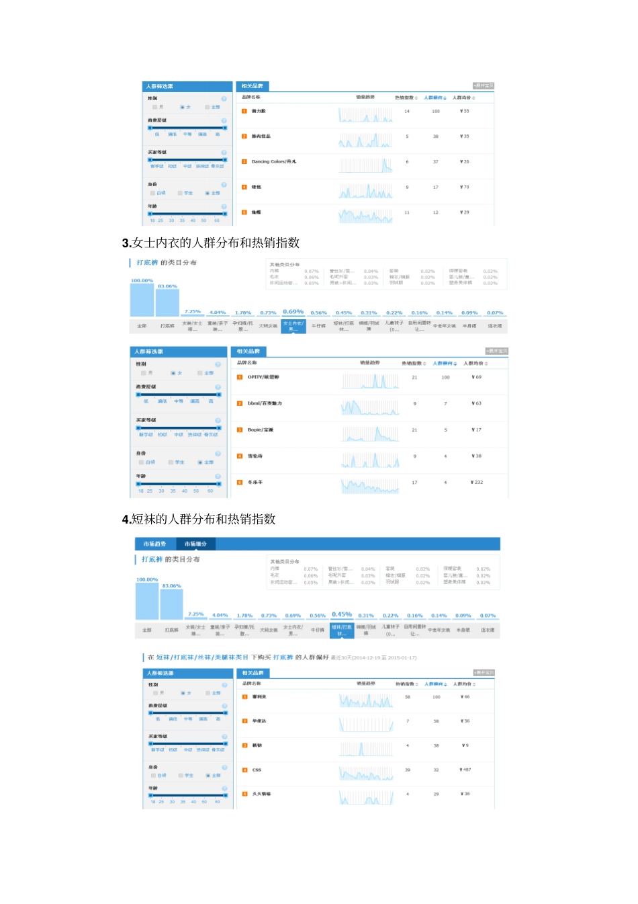The image size is (638, 904).
Task: Open the 相关品牌 tab above the CSS brand table
Action: coord(253,673)
